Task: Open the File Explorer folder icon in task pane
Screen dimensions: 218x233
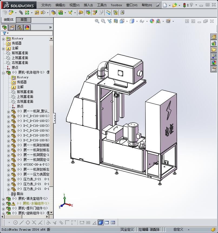Action: (x=214, y=50)
